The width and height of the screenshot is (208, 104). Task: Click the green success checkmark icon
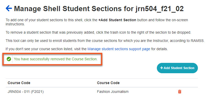click(x=9, y=59)
